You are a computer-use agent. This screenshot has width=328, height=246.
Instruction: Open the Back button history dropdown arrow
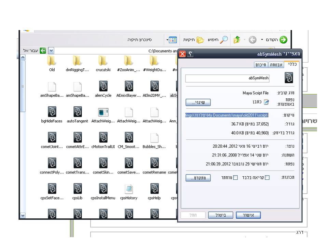coord(262,40)
